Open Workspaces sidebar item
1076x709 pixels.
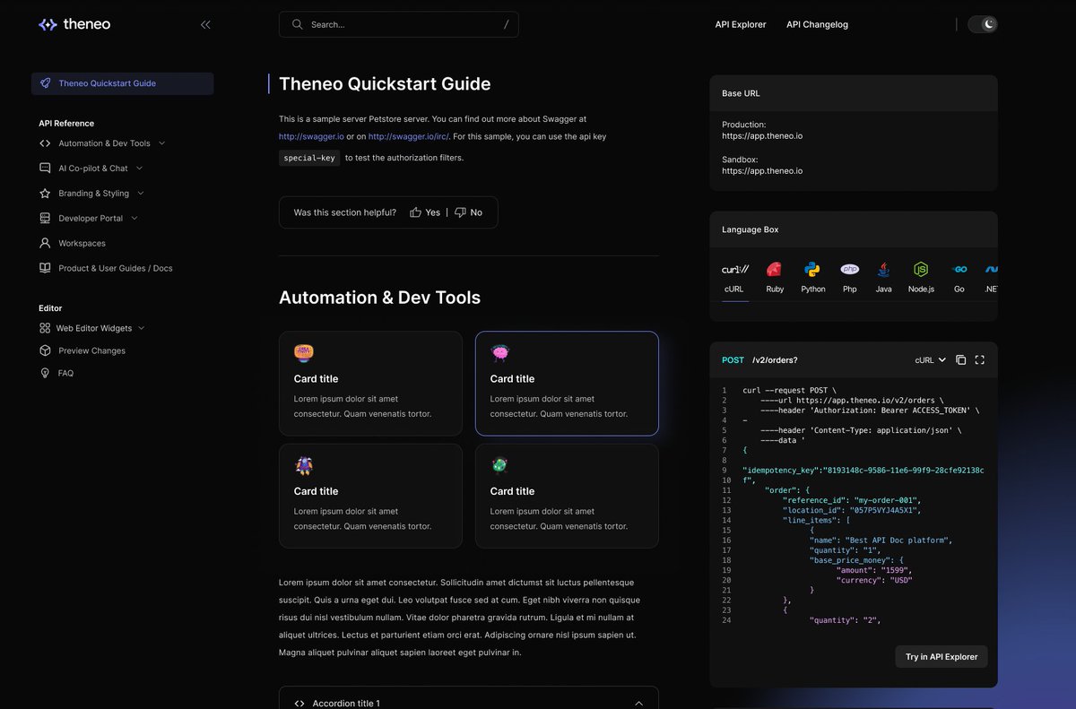(x=82, y=243)
